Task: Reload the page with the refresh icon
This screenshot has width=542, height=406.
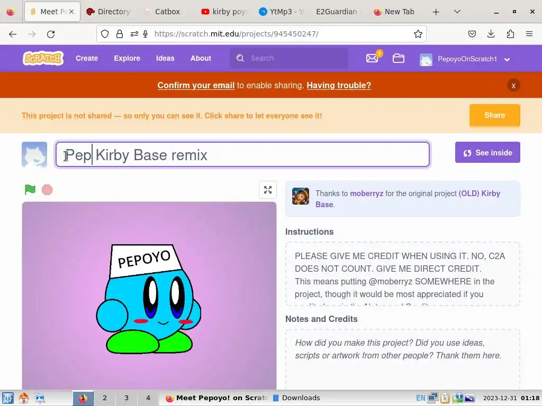Action: (51, 34)
